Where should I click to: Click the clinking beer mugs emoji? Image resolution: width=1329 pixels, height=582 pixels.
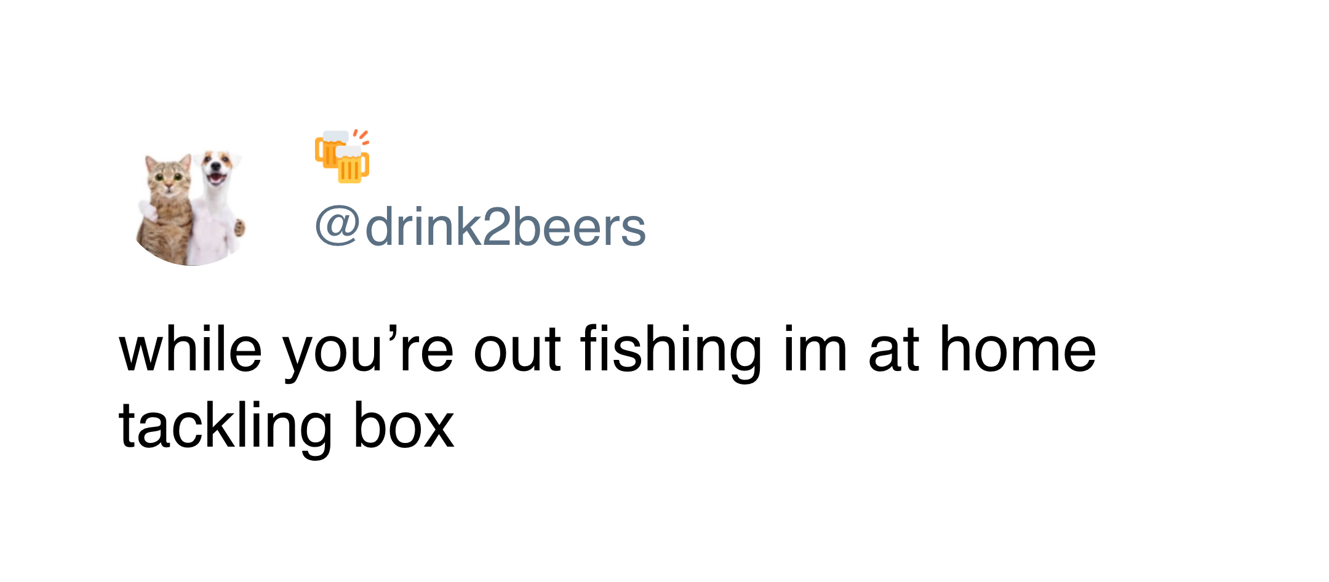pos(342,156)
